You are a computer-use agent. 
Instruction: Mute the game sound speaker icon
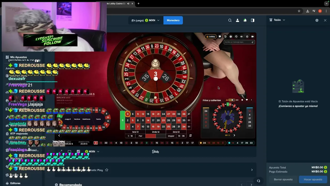pos(242,37)
